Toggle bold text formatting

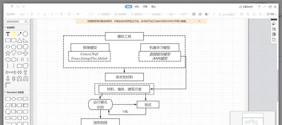[32, 14]
